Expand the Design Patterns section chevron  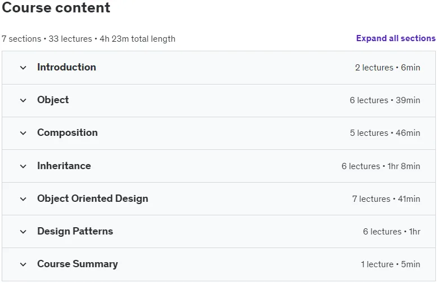pos(23,232)
